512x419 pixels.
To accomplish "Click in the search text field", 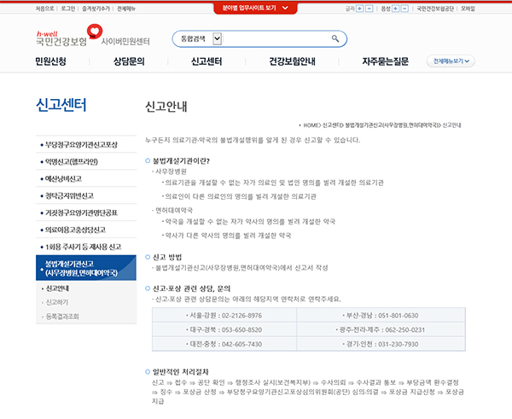I will [x=276, y=39].
